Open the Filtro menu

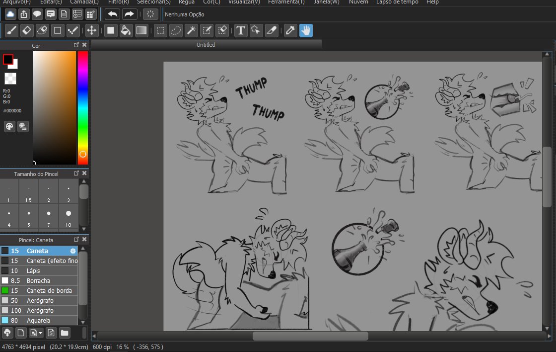tap(119, 2)
